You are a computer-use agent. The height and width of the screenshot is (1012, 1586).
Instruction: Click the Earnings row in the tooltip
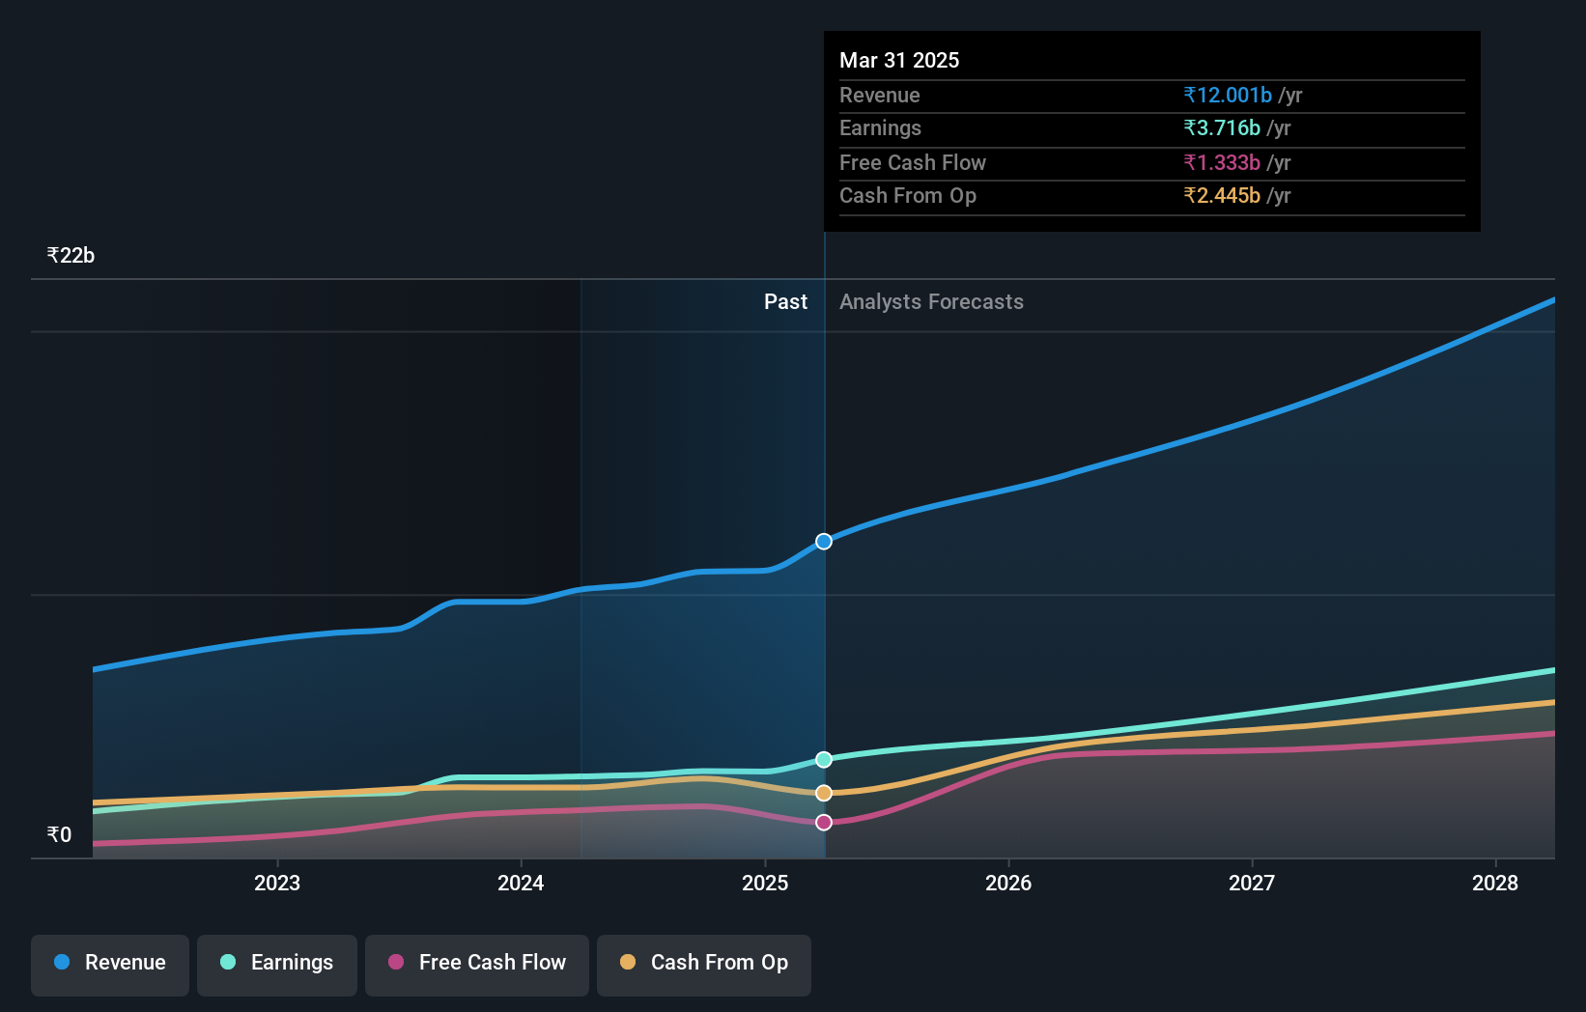1149,127
